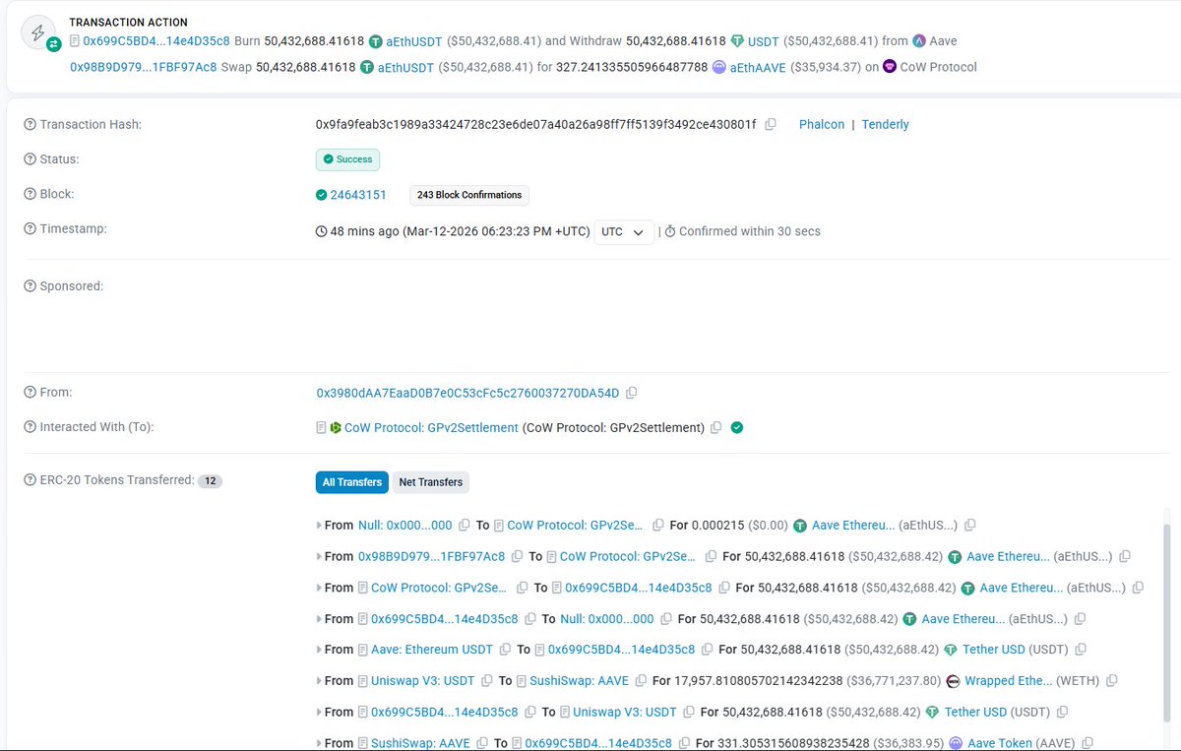
Task: Open Aave: Ethereum USDT sender link
Action: click(x=432, y=650)
